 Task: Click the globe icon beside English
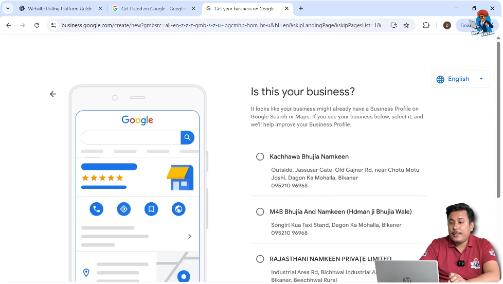click(x=440, y=79)
